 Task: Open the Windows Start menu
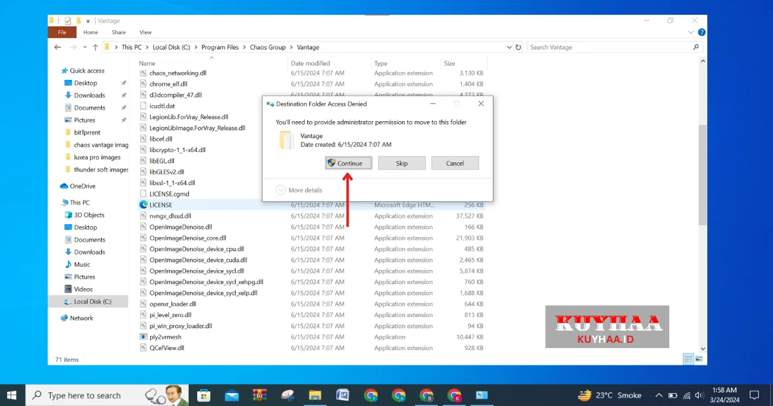click(x=13, y=395)
